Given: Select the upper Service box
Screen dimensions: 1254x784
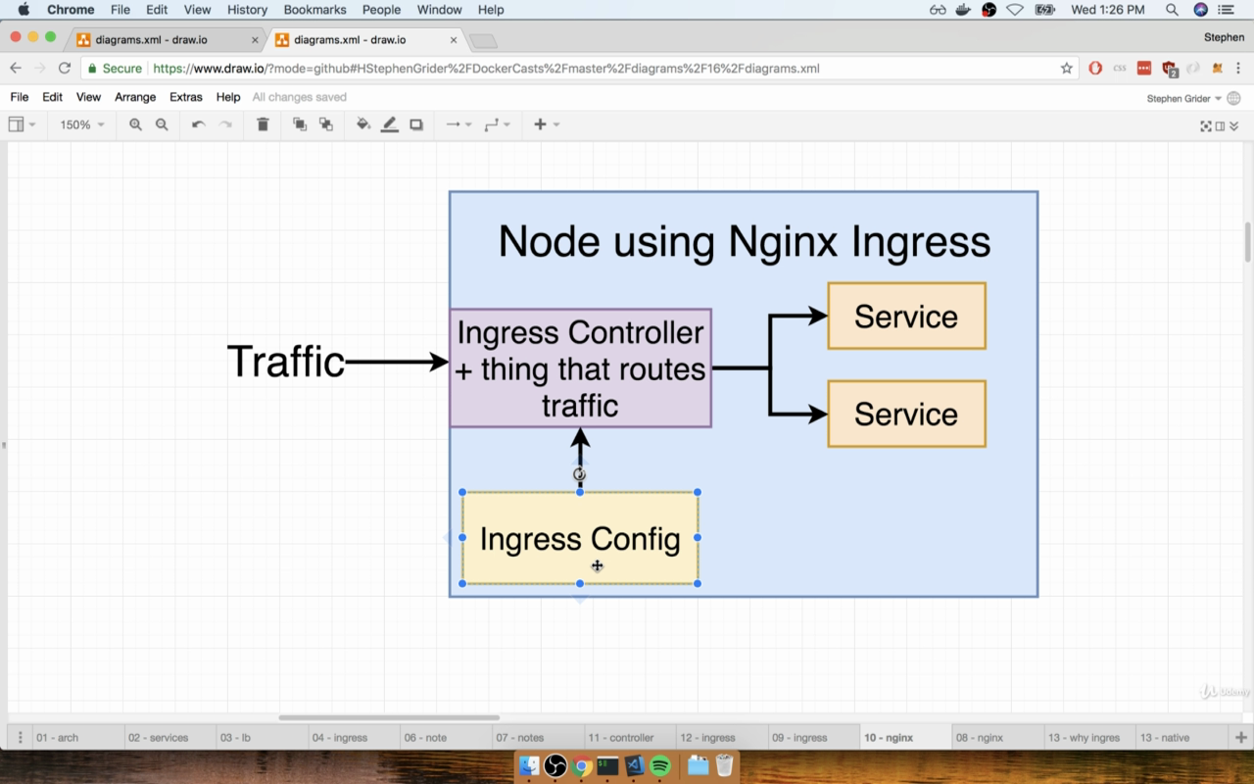Looking at the screenshot, I should pyautogui.click(x=906, y=316).
